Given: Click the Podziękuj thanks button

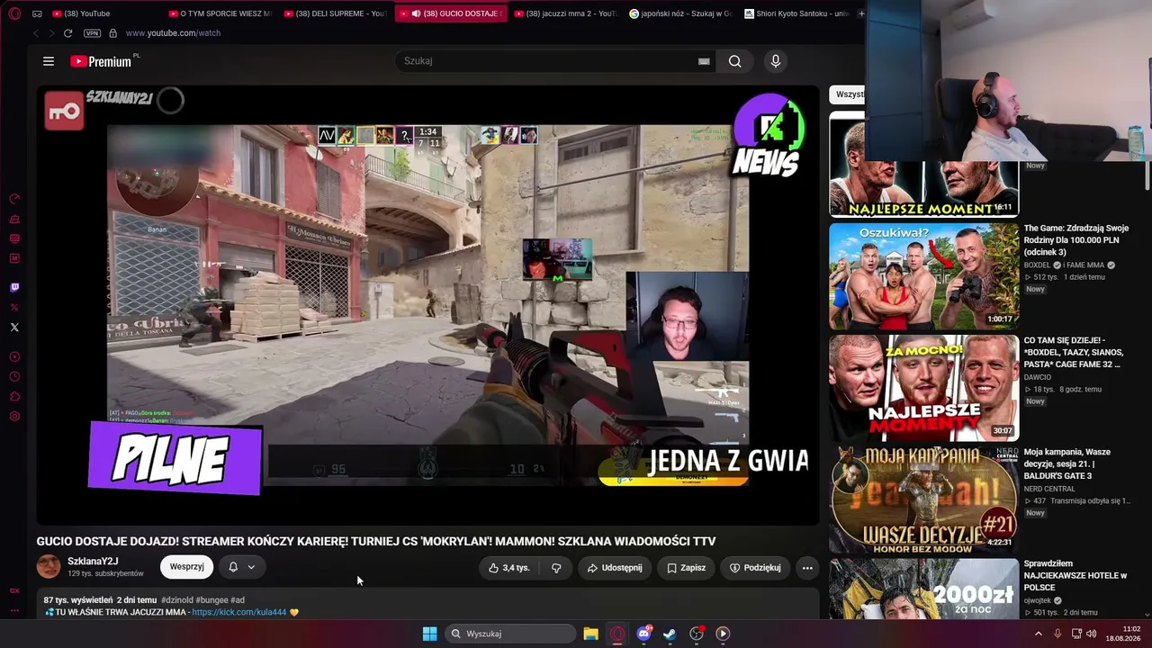Looking at the screenshot, I should point(755,568).
